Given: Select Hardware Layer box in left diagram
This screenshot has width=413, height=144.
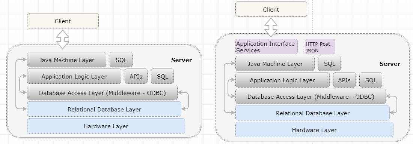Looking at the screenshot, I should pyautogui.click(x=106, y=126).
